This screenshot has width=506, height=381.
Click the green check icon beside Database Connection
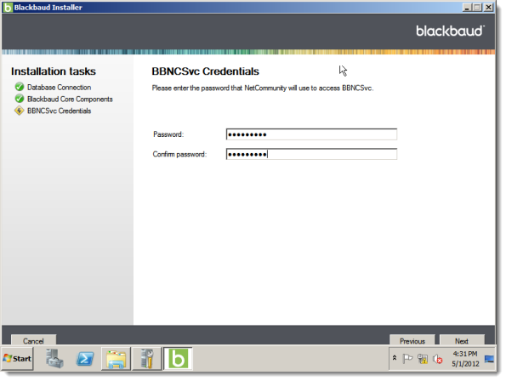pyautogui.click(x=20, y=87)
